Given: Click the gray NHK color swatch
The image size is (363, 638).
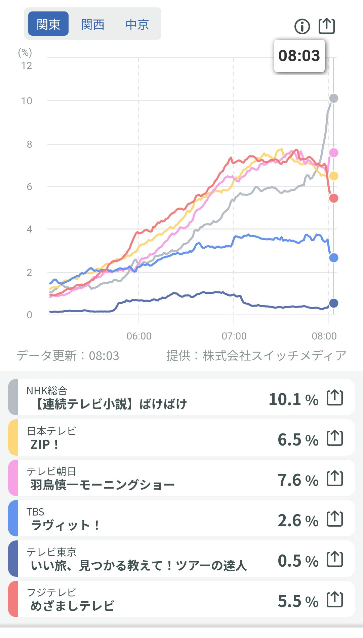Looking at the screenshot, I should [x=13, y=397].
